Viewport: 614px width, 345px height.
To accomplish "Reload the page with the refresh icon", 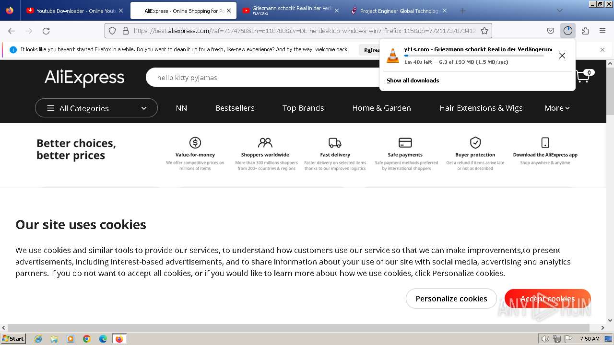I will (46, 31).
